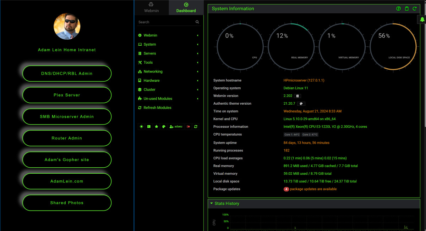
Task: Click the system time Wednesday, August 21 link
Action: [312, 111]
